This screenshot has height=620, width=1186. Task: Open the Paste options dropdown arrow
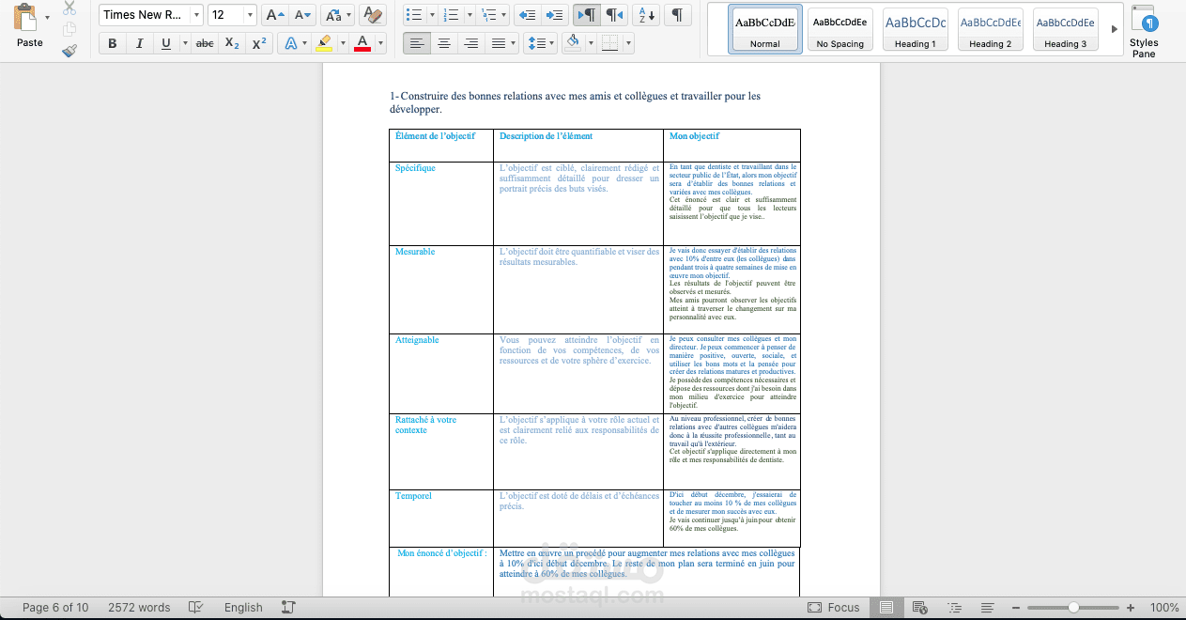48,17
